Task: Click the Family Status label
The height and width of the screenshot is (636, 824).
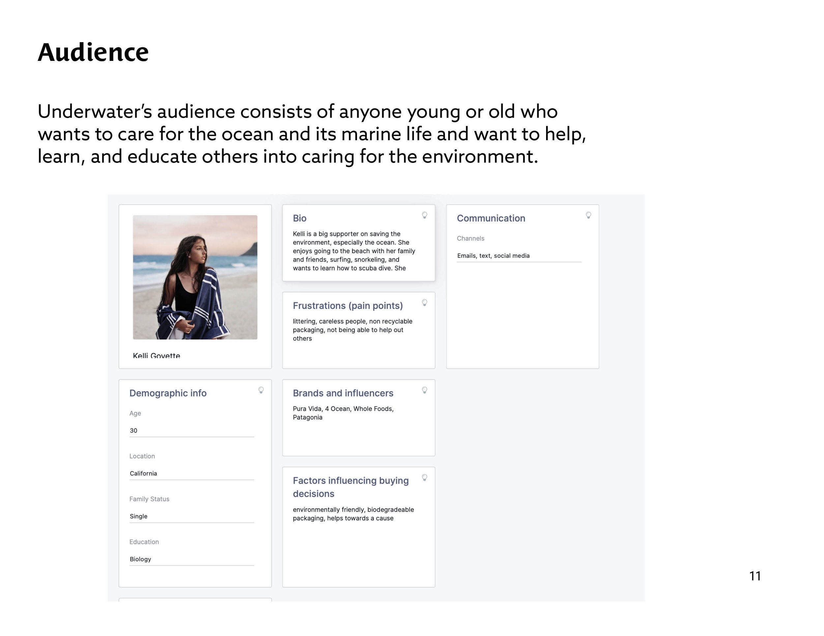Action: 149,499
